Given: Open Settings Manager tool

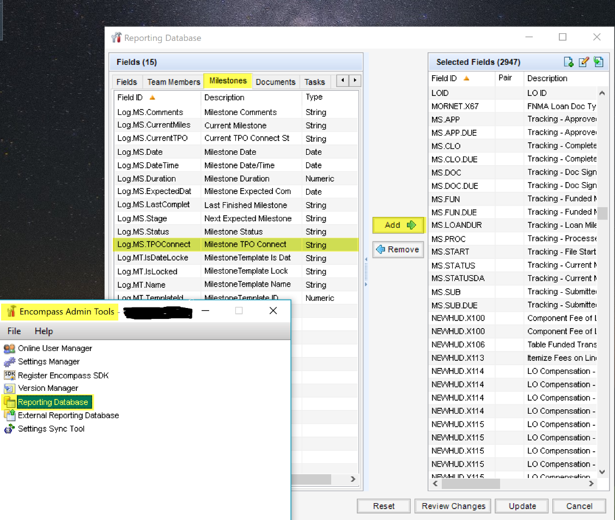Looking at the screenshot, I should 48,361.
